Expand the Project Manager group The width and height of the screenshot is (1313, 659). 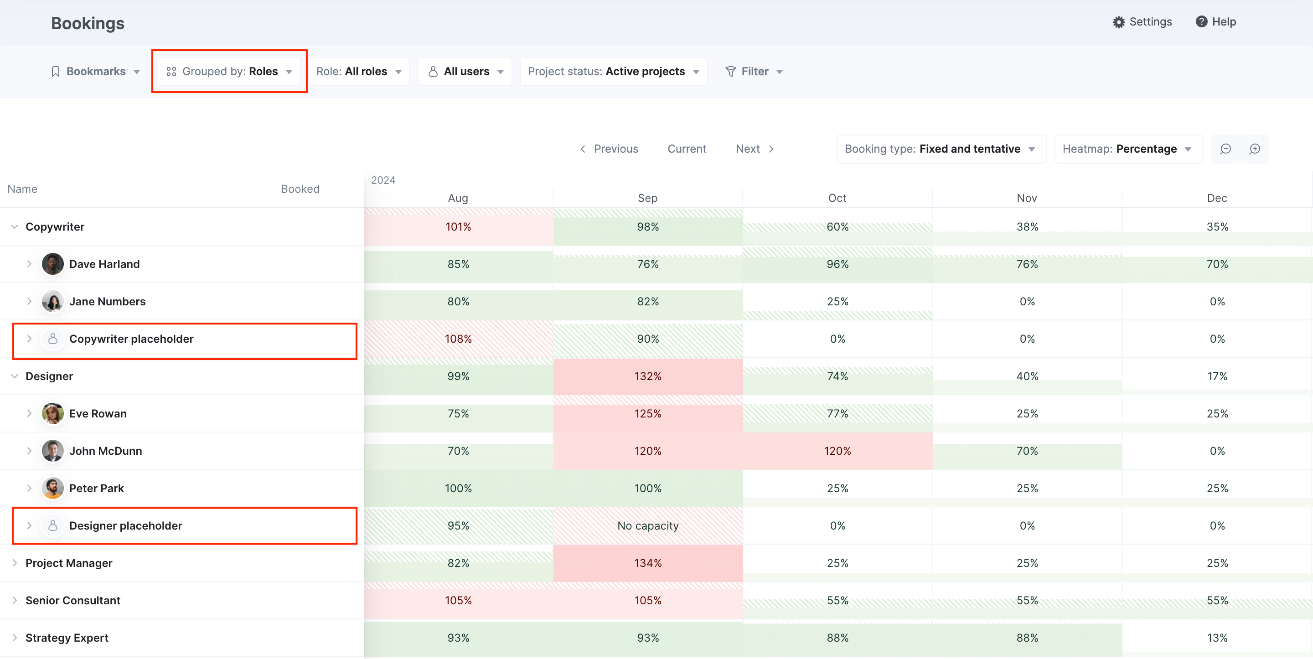point(14,563)
